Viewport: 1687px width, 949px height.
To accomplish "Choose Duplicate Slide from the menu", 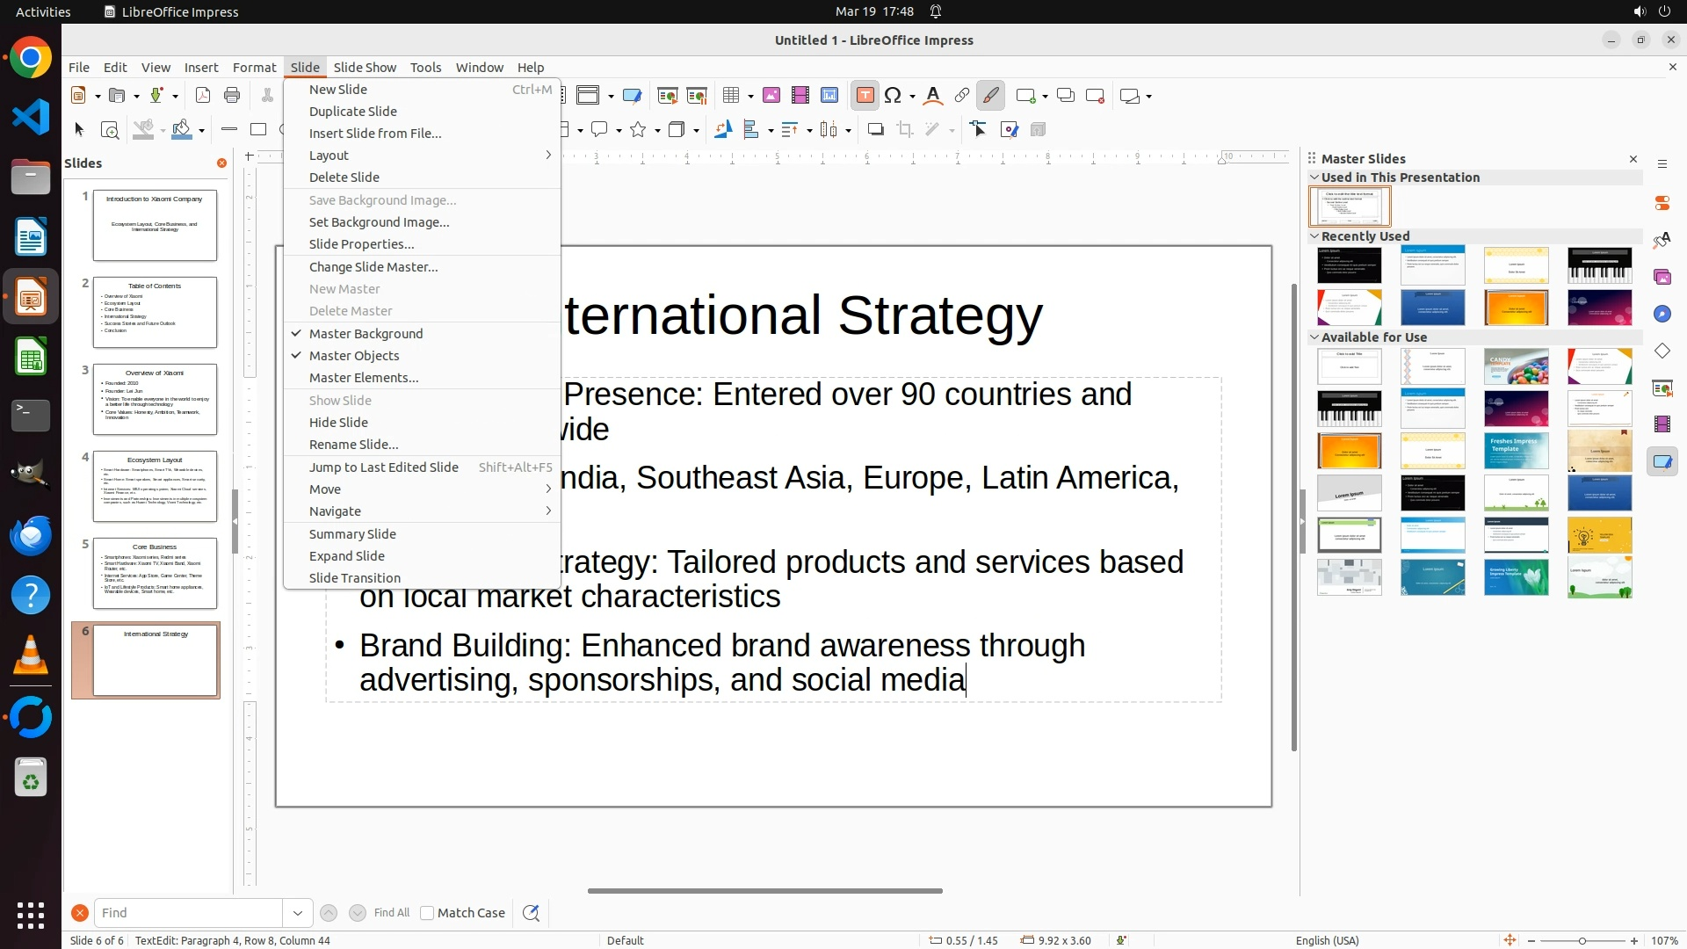I will point(353,112).
